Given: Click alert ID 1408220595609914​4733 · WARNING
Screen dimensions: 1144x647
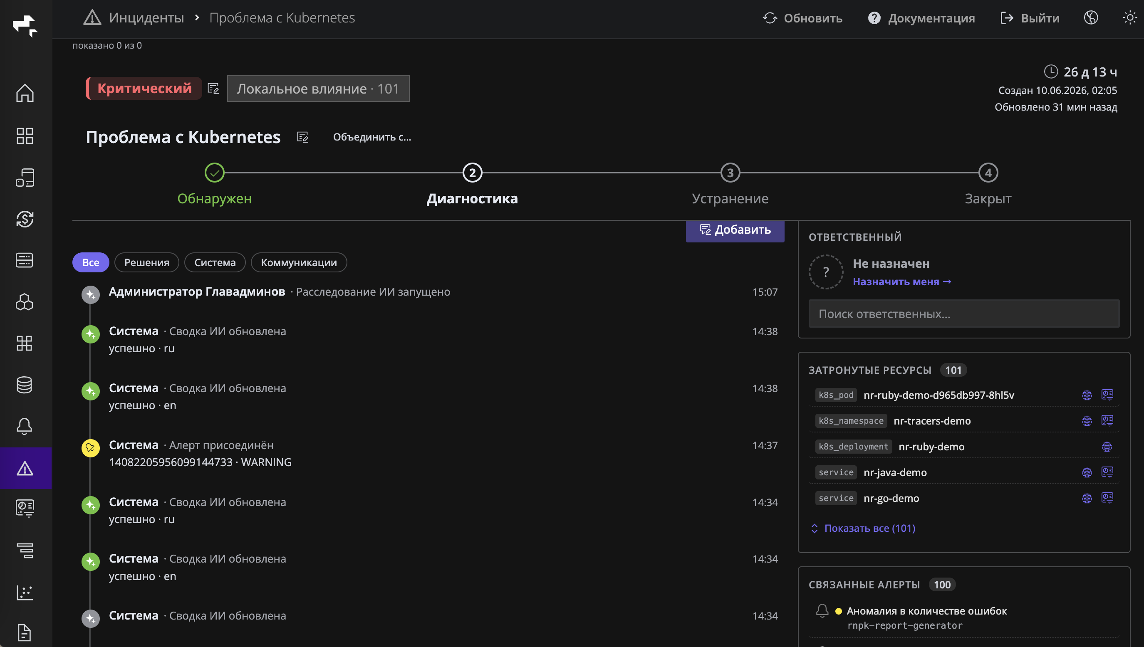Looking at the screenshot, I should pyautogui.click(x=200, y=462).
